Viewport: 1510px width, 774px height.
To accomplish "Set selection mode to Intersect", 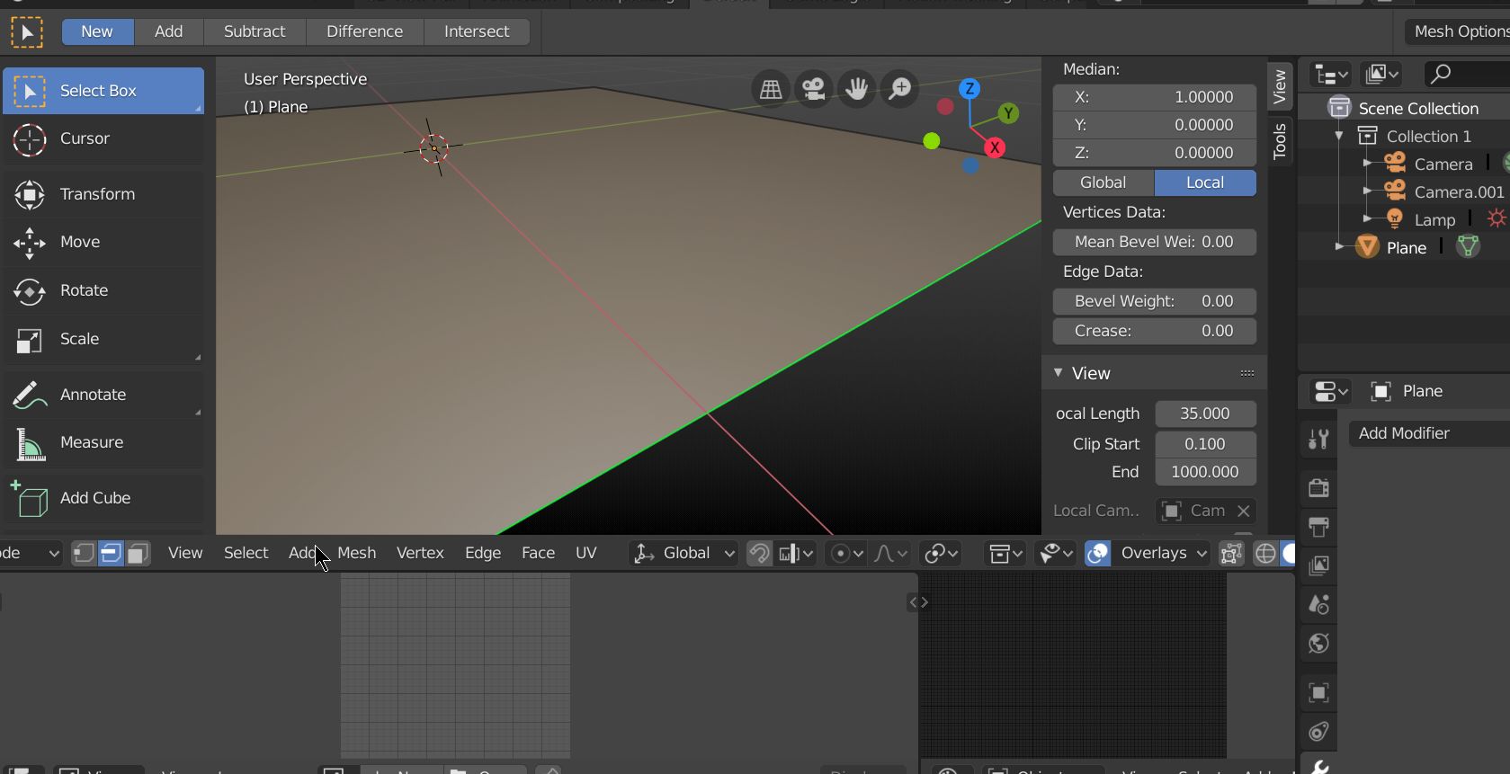I will (x=477, y=31).
